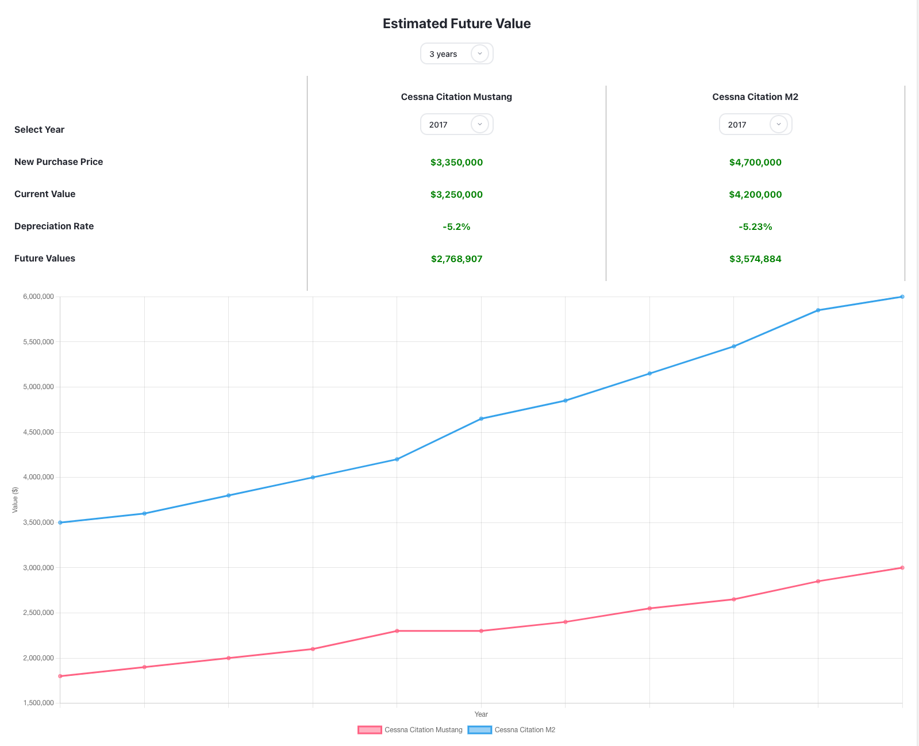
Task: Click the first blue M2 data point
Action: click(60, 522)
